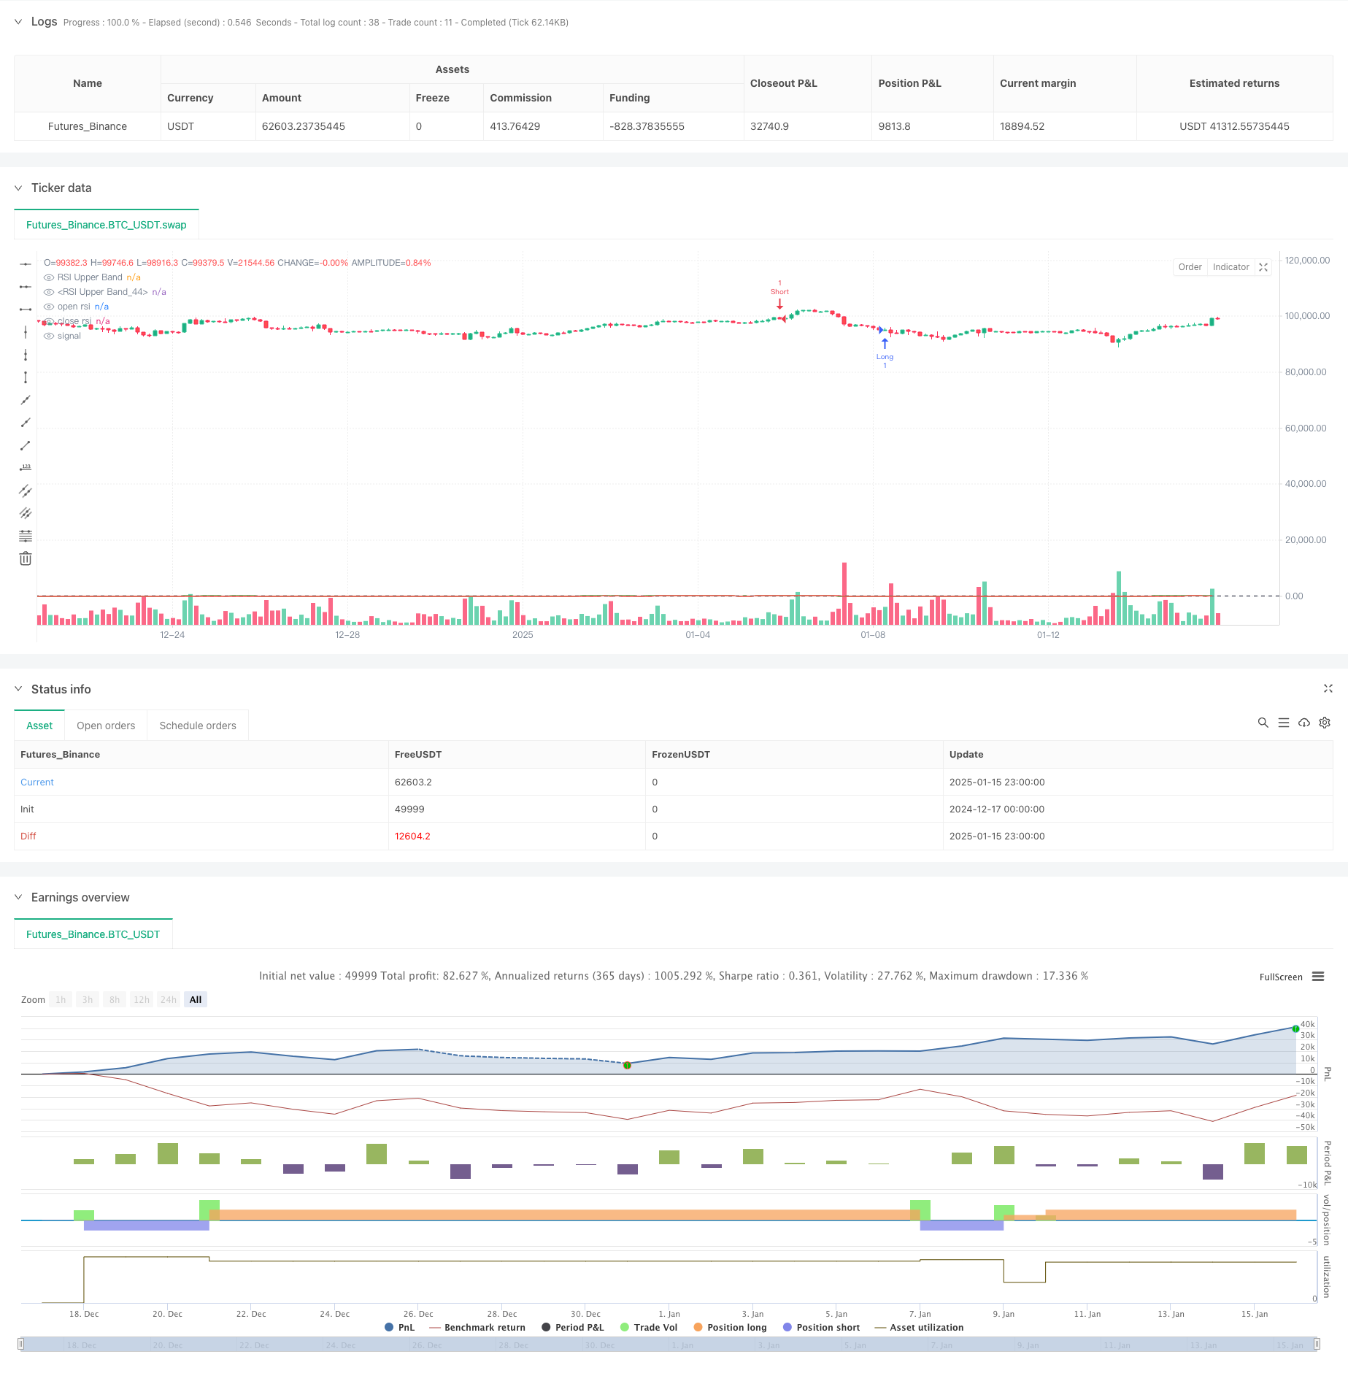The image size is (1348, 1373).
Task: Toggle visibility of signal indicator
Action: (49, 336)
